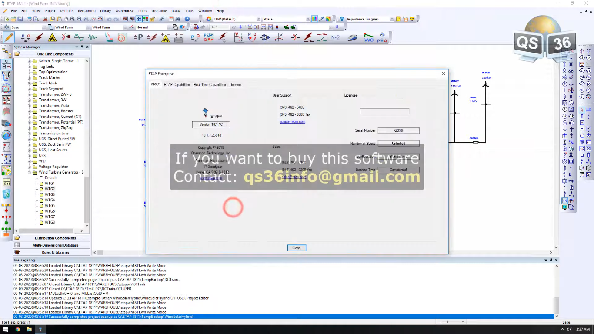Click the blue Help question icon

point(187,19)
